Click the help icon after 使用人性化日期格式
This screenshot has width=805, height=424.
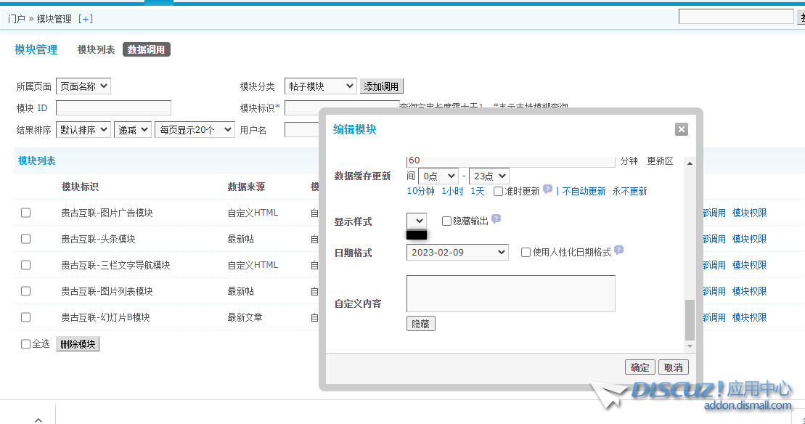point(618,251)
